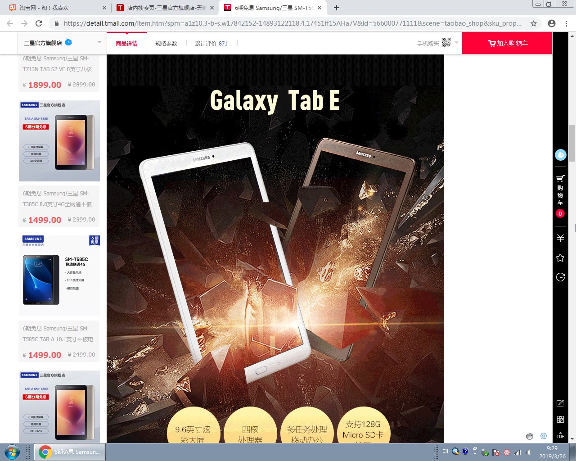Open the Windows Start button

tap(12, 452)
